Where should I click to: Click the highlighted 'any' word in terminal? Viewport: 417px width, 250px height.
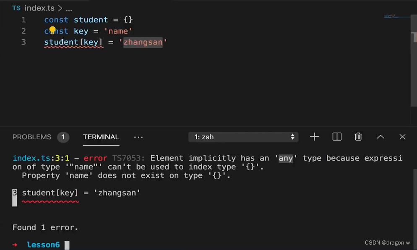(286, 158)
